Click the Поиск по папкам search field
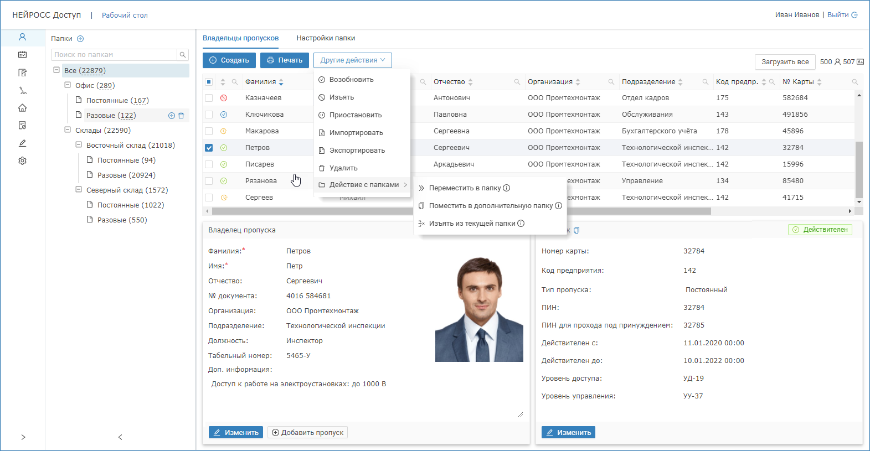Screen dimensions: 870x451 click(114, 55)
